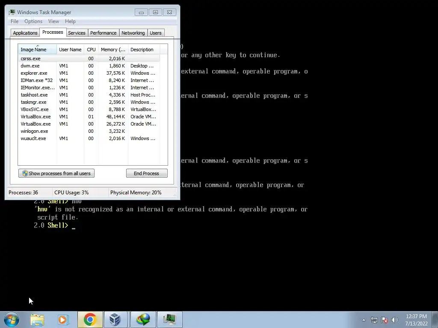This screenshot has width=438, height=328.
Task: Switch to the Performance tab
Action: pyautogui.click(x=104, y=33)
